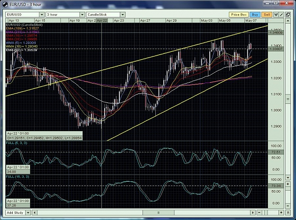The image size is (296, 220).
Task: Open the 3 hour timeframe dropdown arrow
Action: tap(82, 15)
